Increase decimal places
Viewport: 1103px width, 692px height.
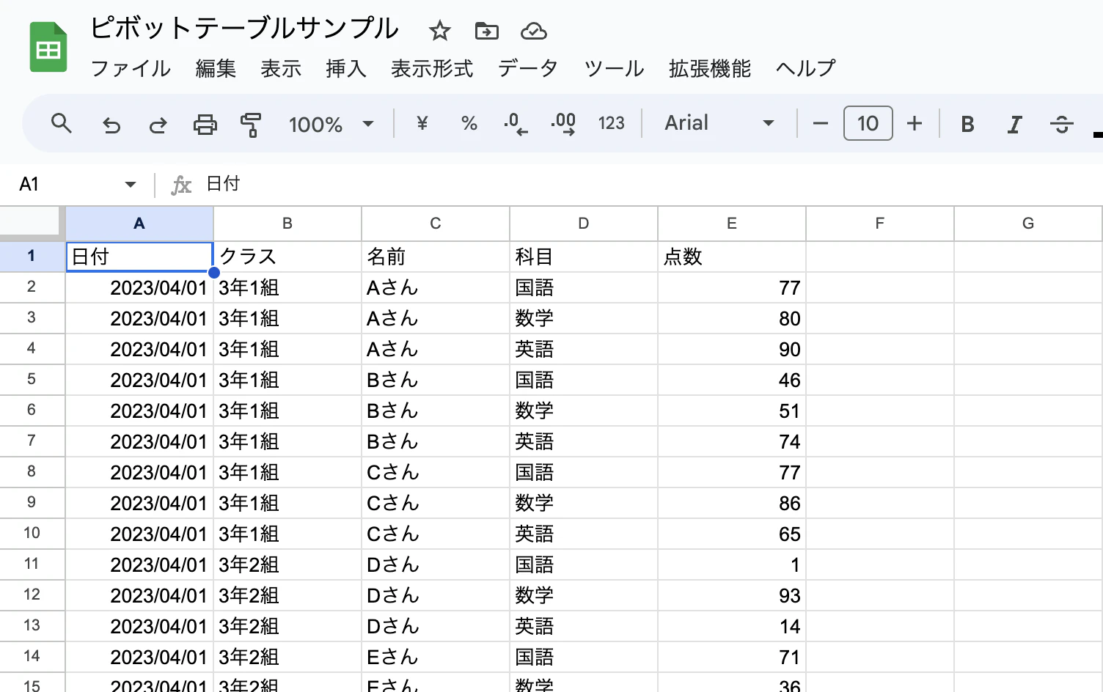[x=563, y=123]
